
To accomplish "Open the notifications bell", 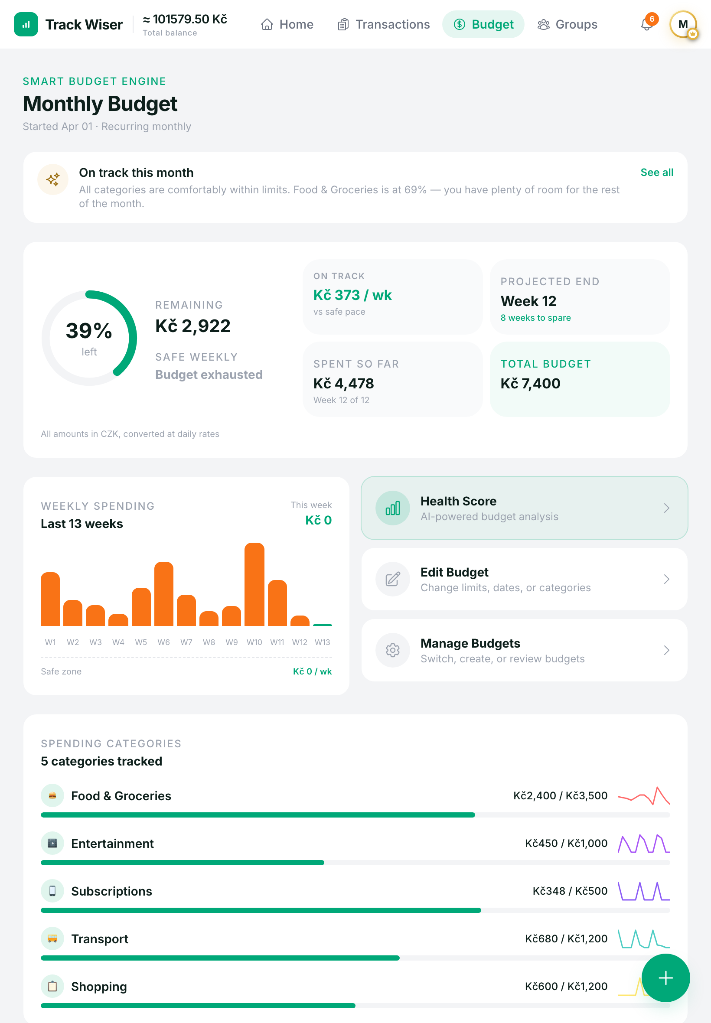I will click(x=647, y=24).
